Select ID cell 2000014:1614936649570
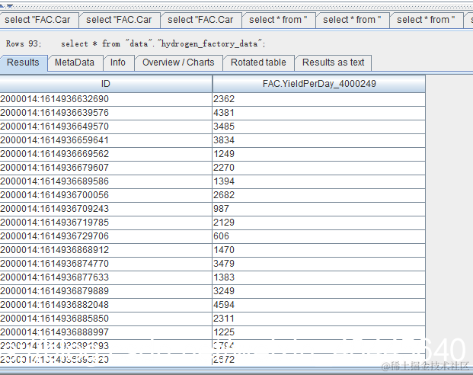 click(x=106, y=127)
